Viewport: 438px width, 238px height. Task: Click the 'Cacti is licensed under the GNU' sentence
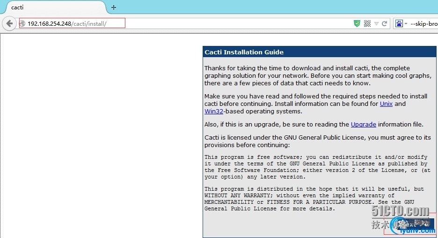tap(318, 141)
